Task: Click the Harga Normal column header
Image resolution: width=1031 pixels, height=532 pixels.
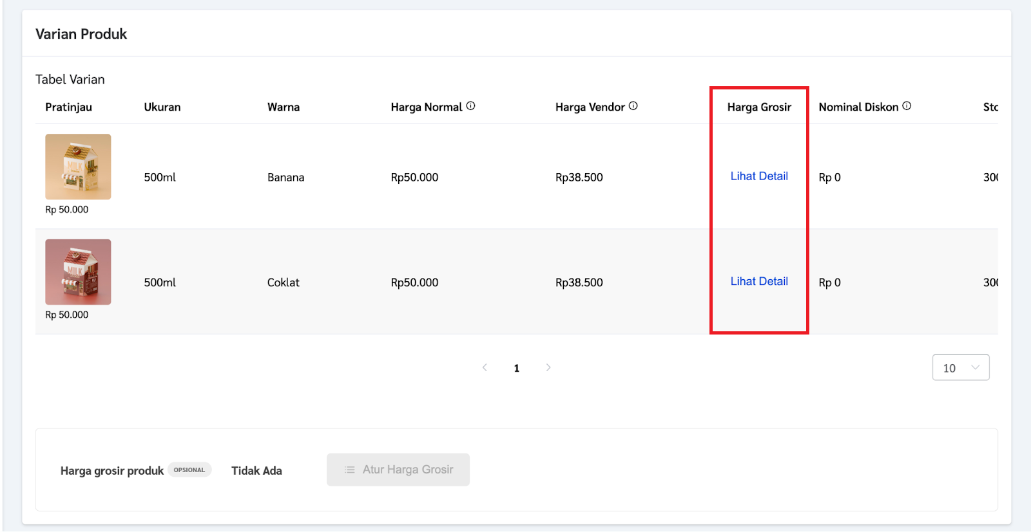Action: [x=427, y=107]
